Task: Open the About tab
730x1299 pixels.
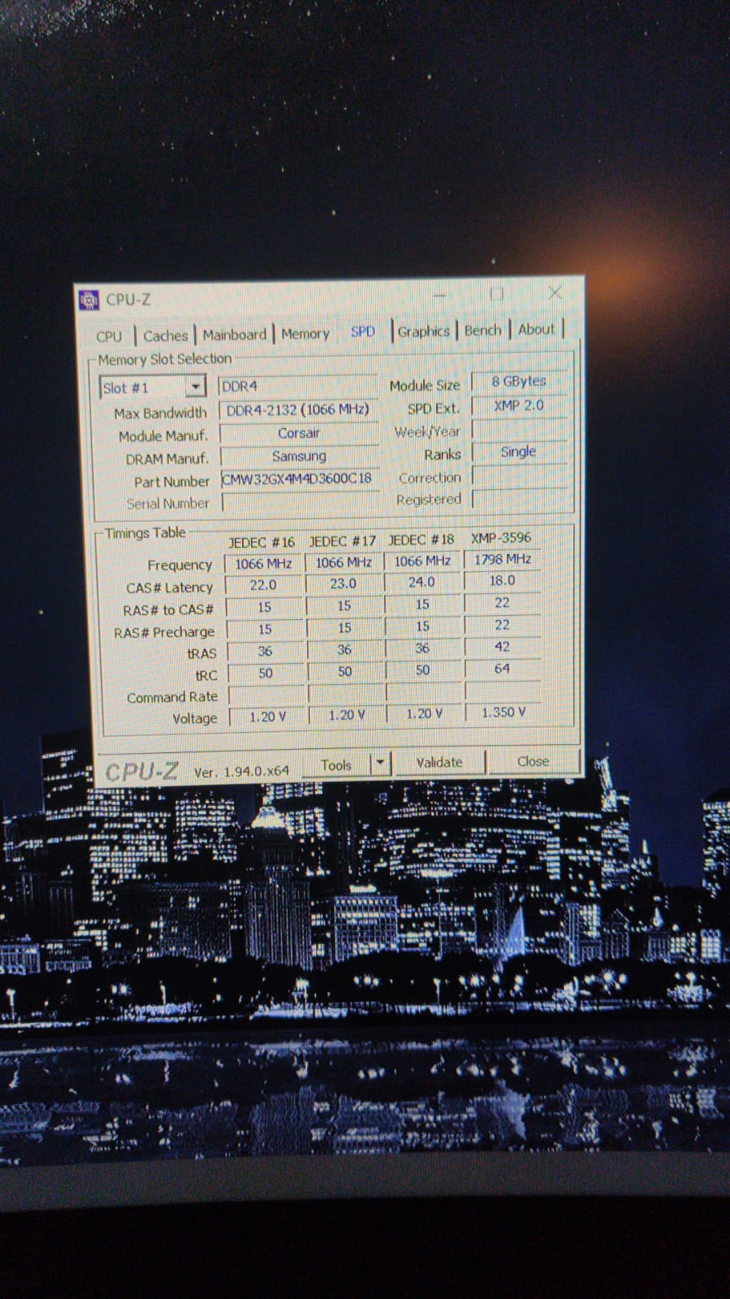Action: point(537,330)
